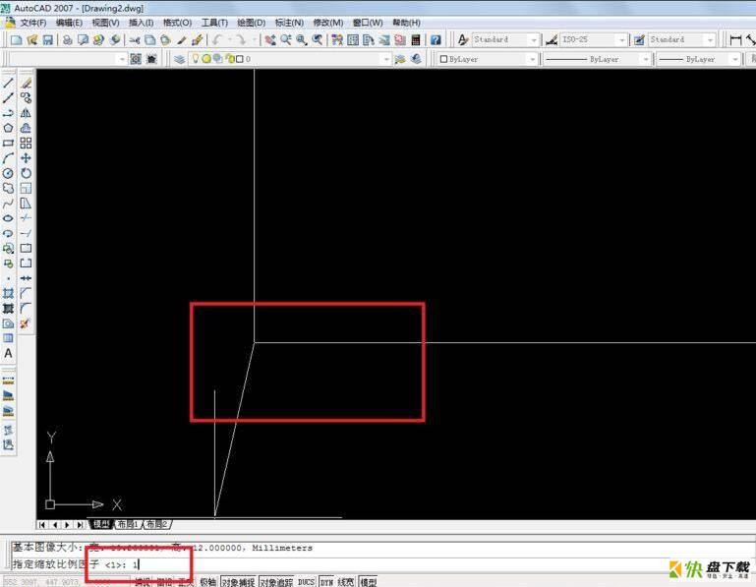The width and height of the screenshot is (756, 587).
Task: Select the Spline draw tool
Action: (x=8, y=204)
